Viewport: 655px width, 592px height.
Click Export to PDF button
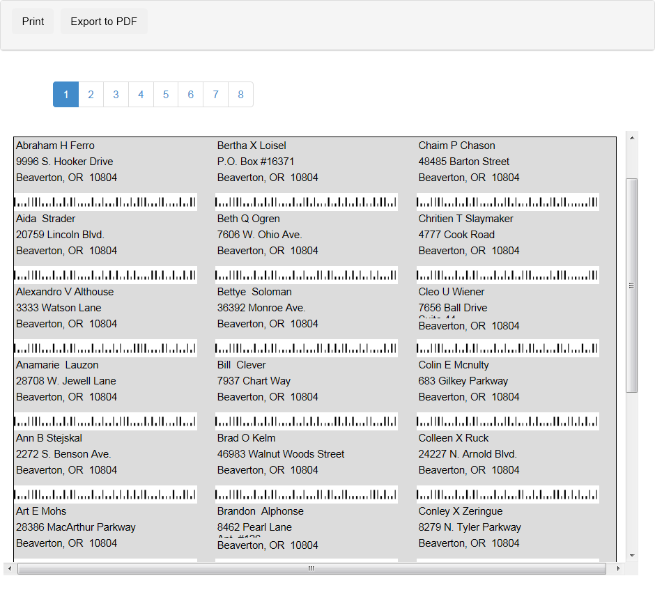coord(104,22)
